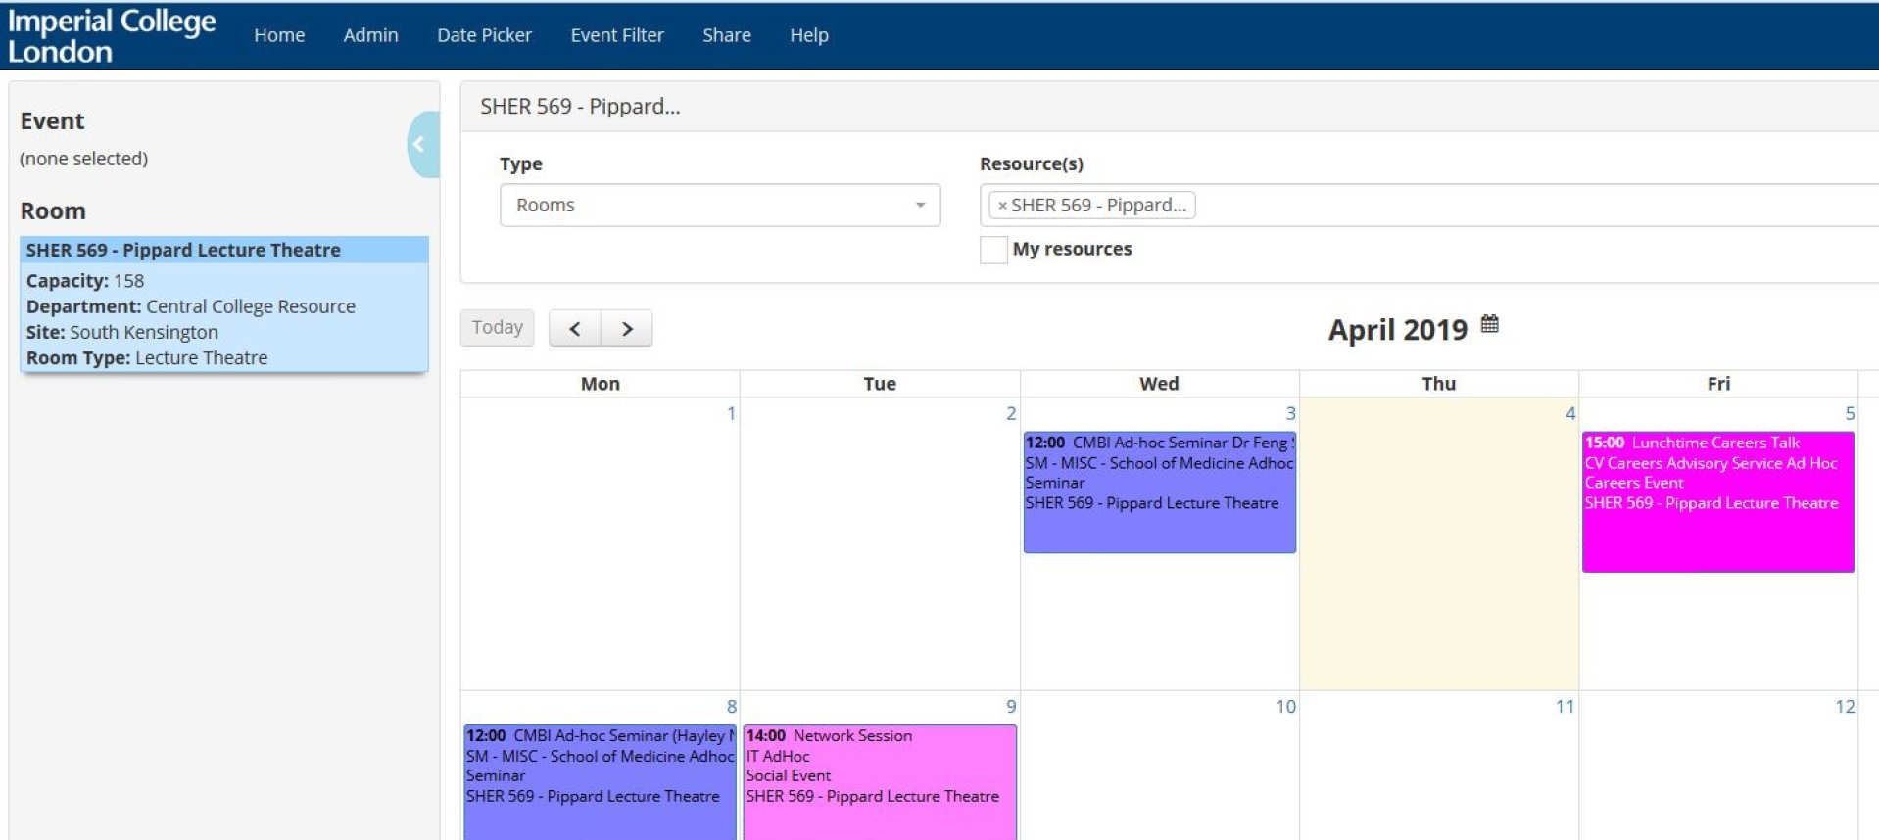Click the Share menu item
This screenshot has width=1879, height=840.
point(726,35)
